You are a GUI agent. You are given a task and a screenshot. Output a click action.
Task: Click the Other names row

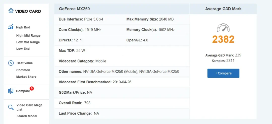pos(122,72)
